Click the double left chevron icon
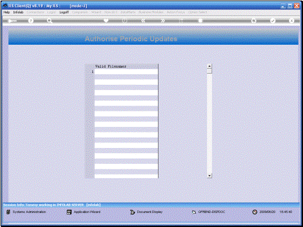 click(143, 21)
